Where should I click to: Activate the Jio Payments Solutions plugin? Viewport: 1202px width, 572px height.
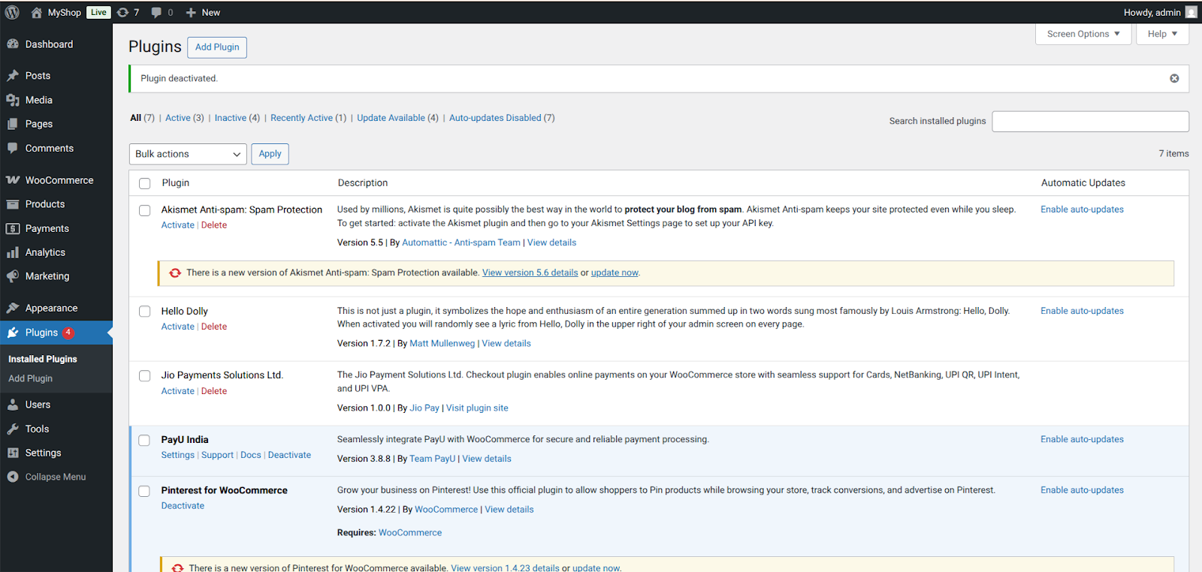click(x=177, y=391)
